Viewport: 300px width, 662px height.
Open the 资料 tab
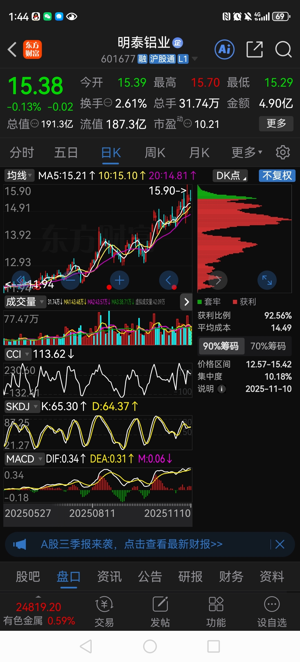(x=272, y=577)
